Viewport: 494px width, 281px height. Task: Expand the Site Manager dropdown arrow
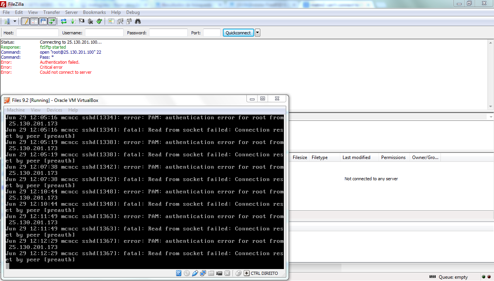pos(15,21)
